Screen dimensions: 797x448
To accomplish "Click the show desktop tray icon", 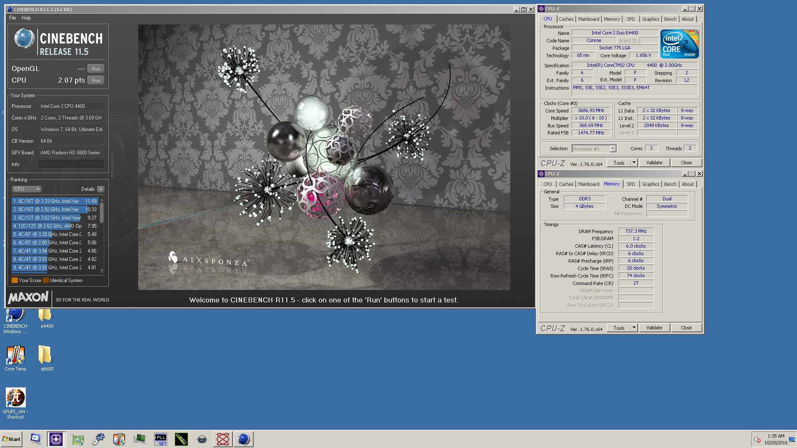I will 792,439.
